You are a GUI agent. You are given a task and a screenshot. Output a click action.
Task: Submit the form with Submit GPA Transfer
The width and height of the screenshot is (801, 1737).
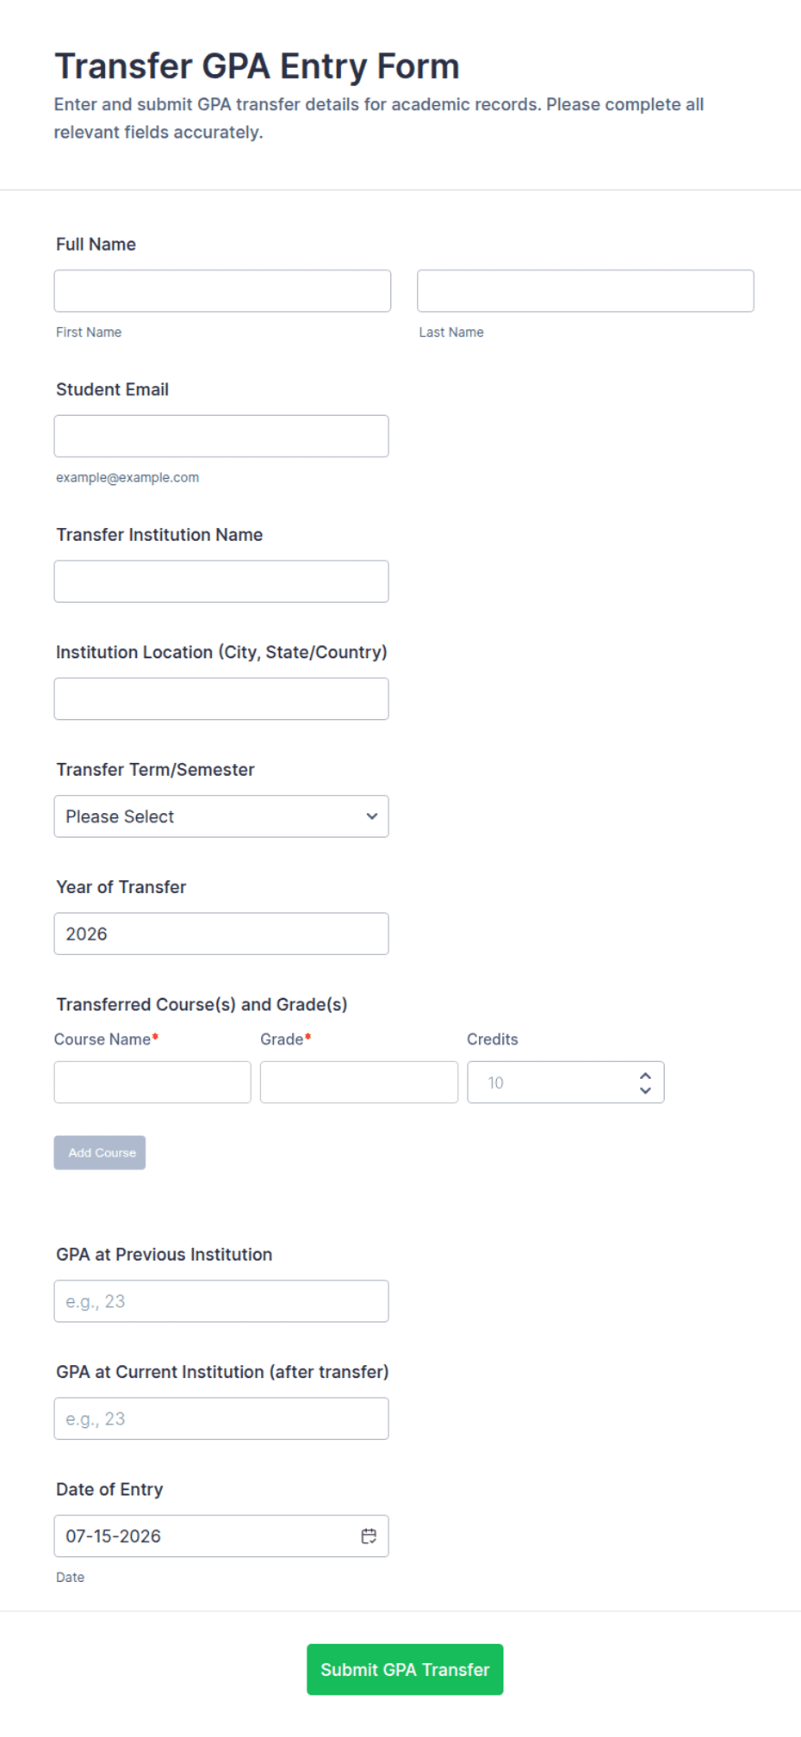[x=405, y=1669]
